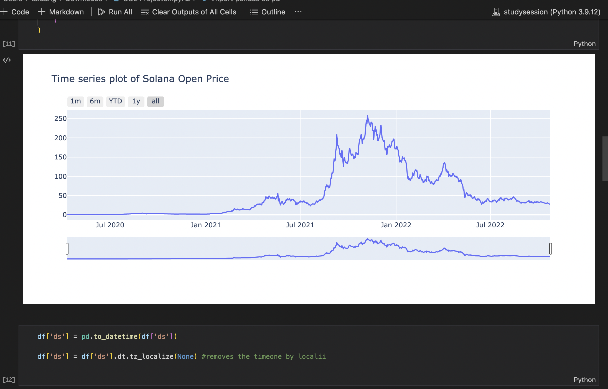608x389 pixels.
Task: Click the Python language label of cell 12
Action: click(x=584, y=380)
